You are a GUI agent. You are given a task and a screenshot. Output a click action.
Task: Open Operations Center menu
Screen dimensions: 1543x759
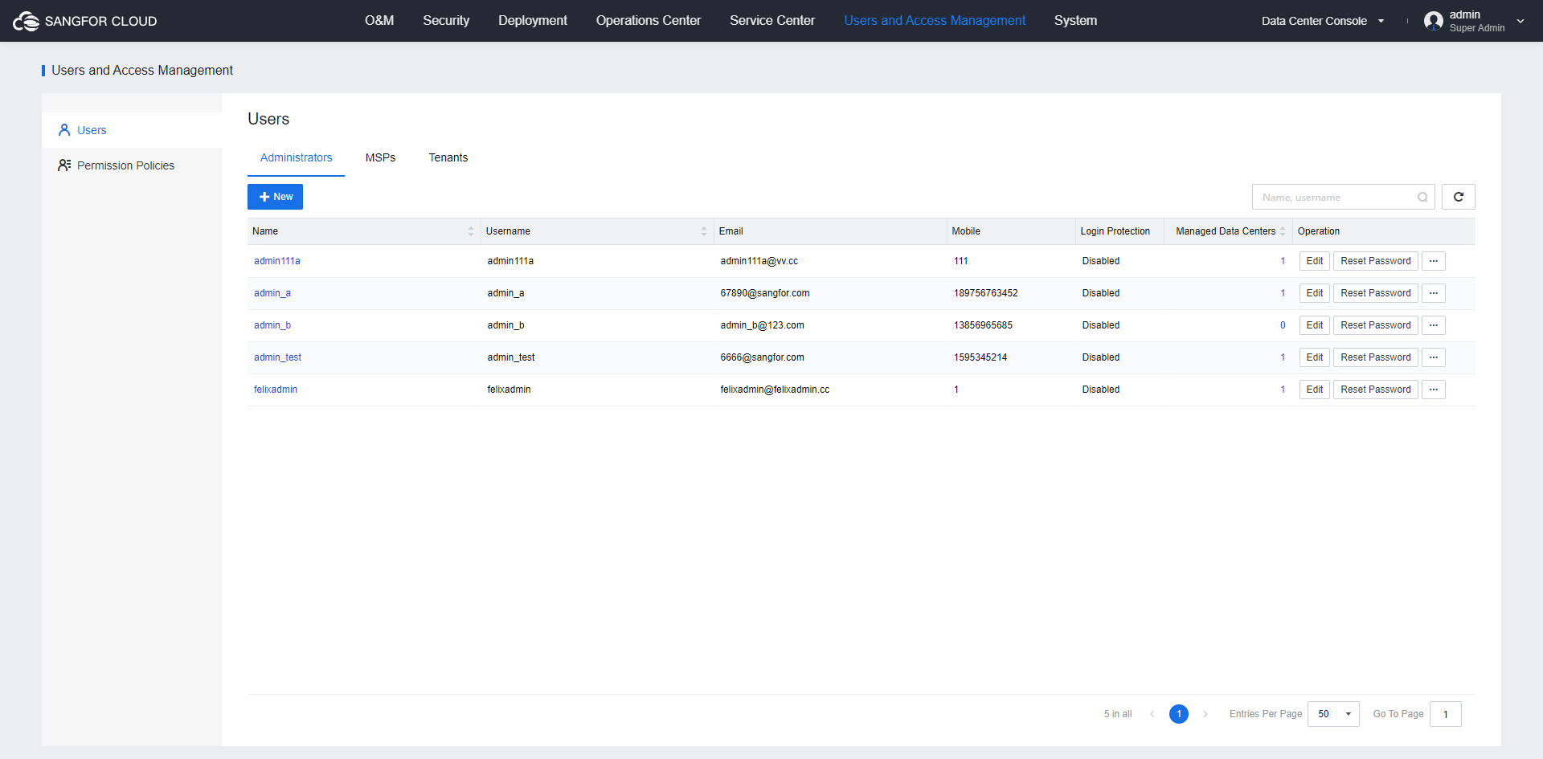pyautogui.click(x=649, y=21)
